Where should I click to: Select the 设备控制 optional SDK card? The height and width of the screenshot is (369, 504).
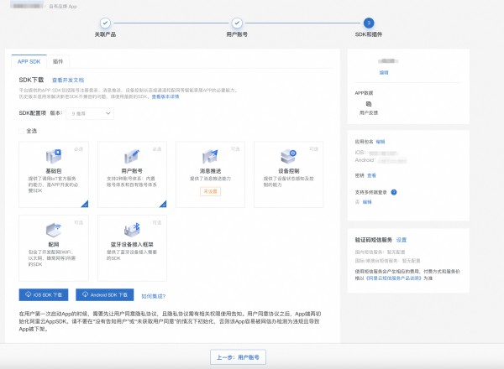click(289, 174)
